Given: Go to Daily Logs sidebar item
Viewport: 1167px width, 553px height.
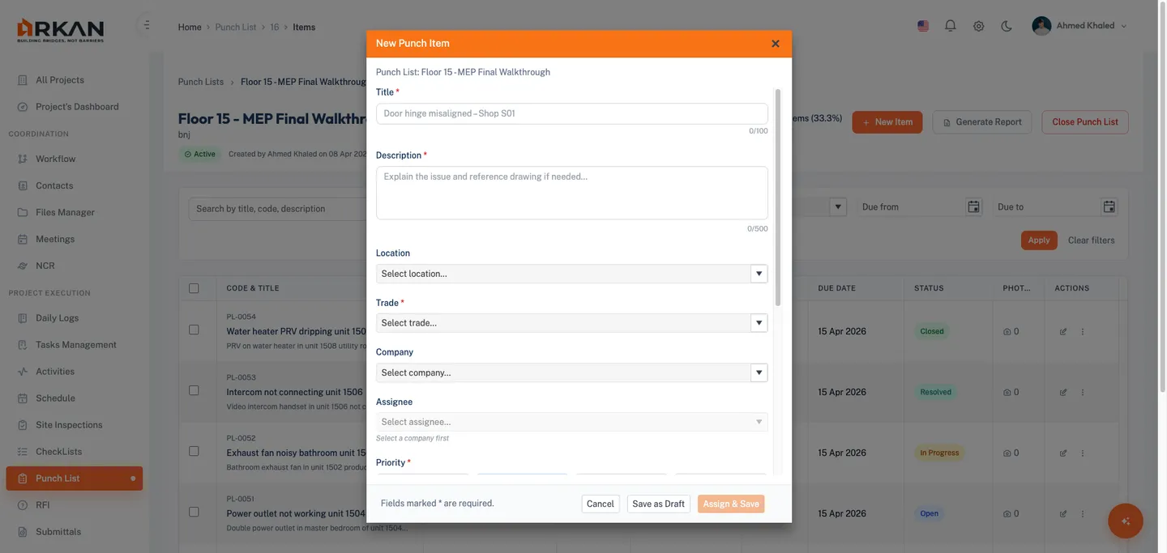Looking at the screenshot, I should click(57, 318).
